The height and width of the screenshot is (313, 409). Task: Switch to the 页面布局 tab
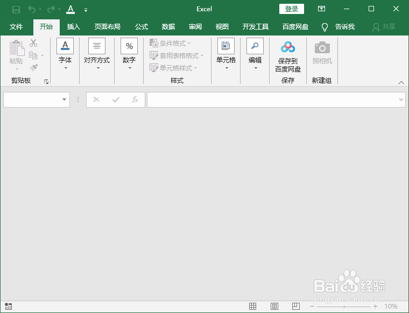pyautogui.click(x=107, y=26)
